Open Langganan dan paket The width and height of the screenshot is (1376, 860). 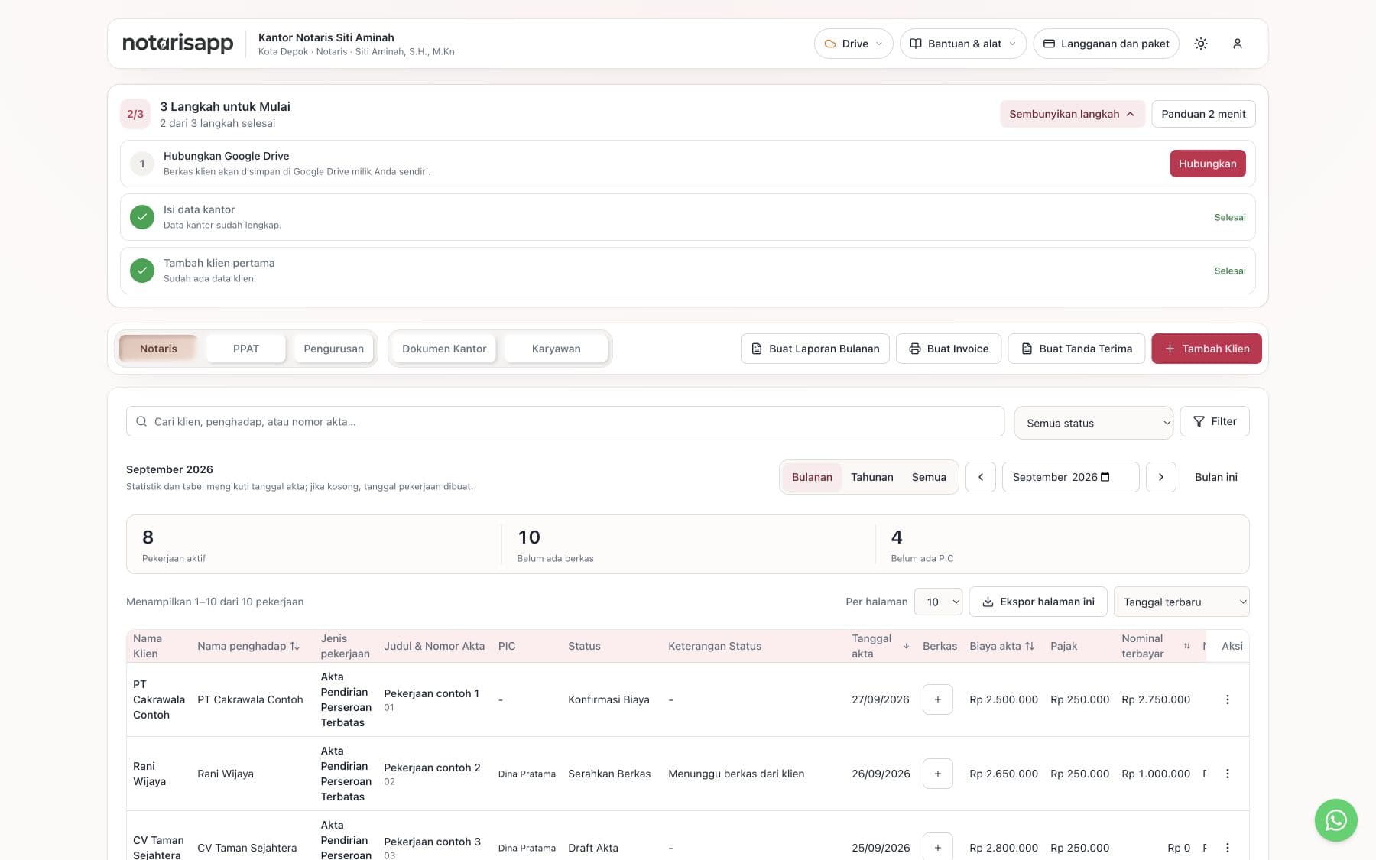click(x=1106, y=44)
